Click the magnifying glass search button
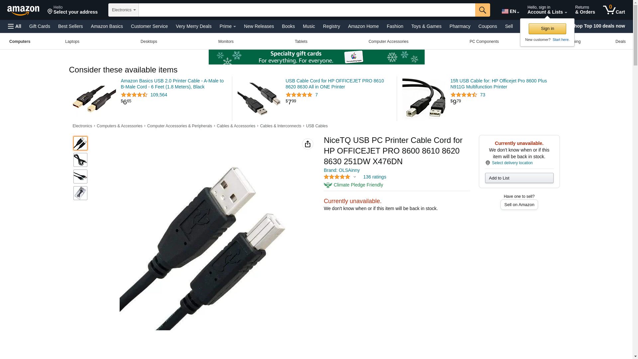The width and height of the screenshot is (638, 359). [x=482, y=10]
